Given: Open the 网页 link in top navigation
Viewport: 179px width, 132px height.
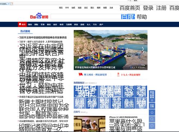Looking at the screenshot, I should (61, 7).
